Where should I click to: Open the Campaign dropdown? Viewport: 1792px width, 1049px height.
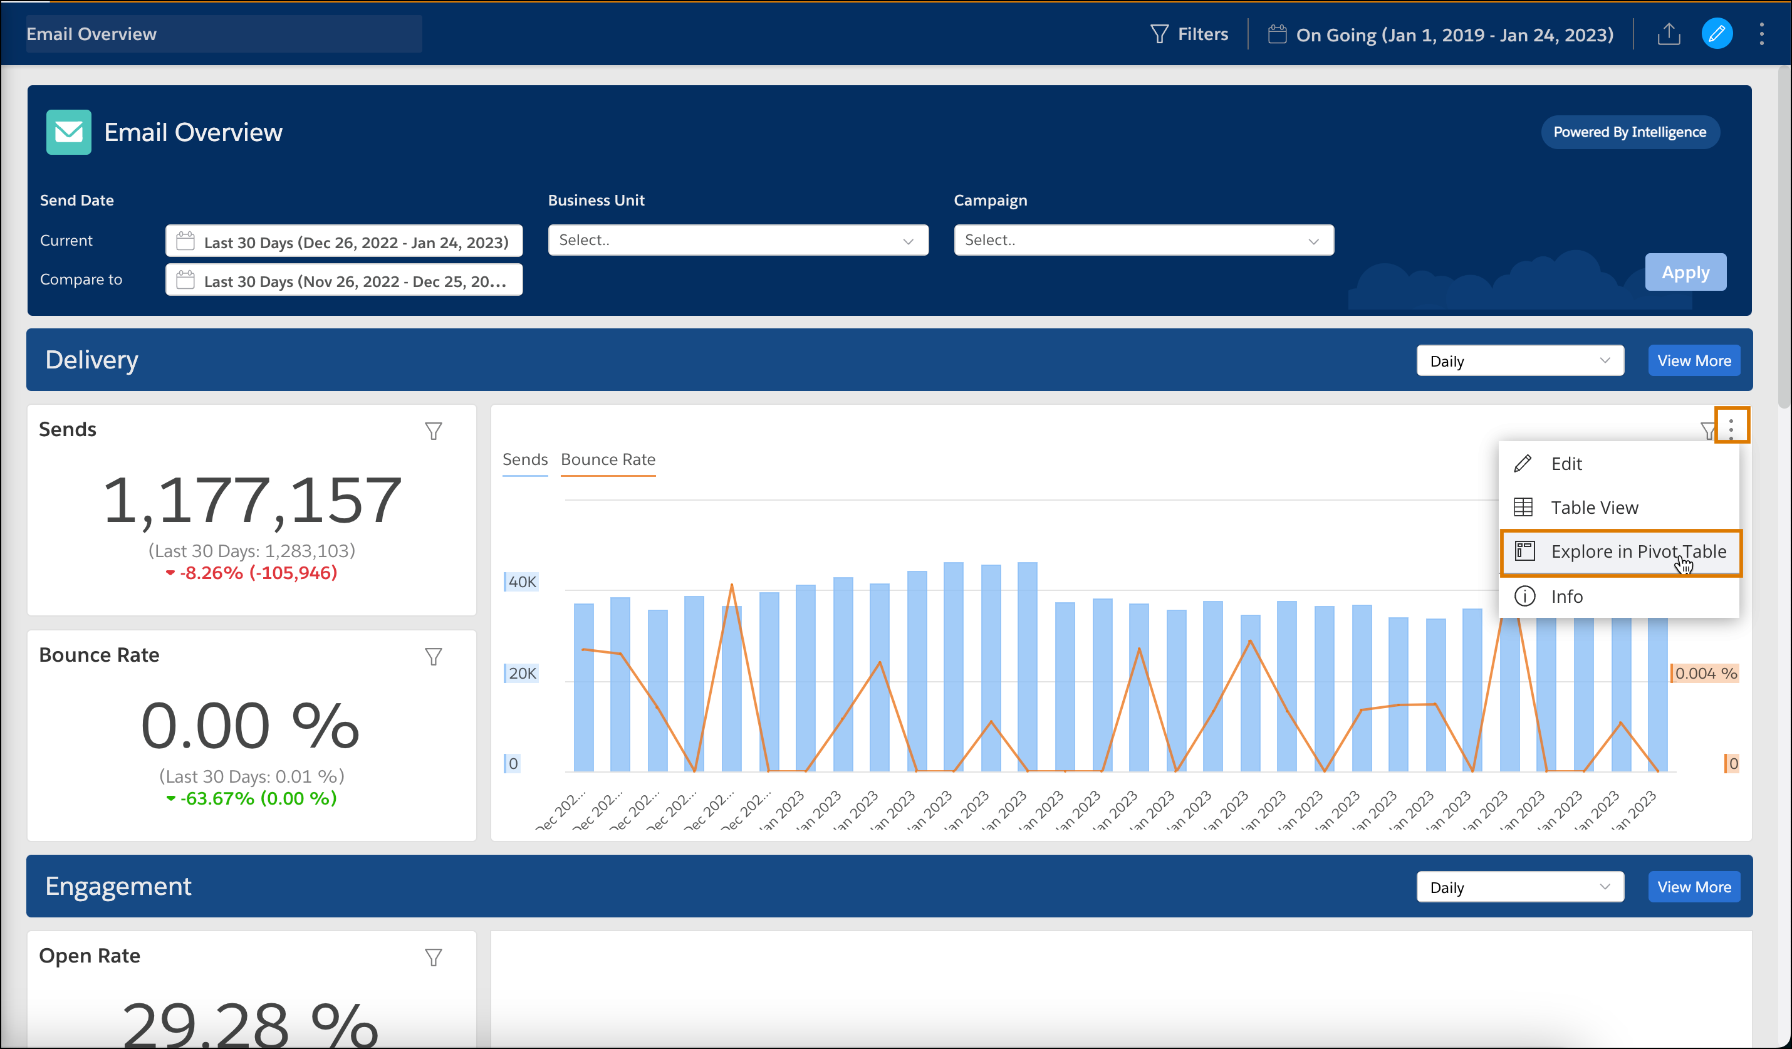click(1143, 239)
